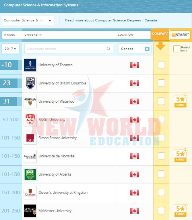
Task: Open the McMaster University logo
Action: pyautogui.click(x=30, y=211)
